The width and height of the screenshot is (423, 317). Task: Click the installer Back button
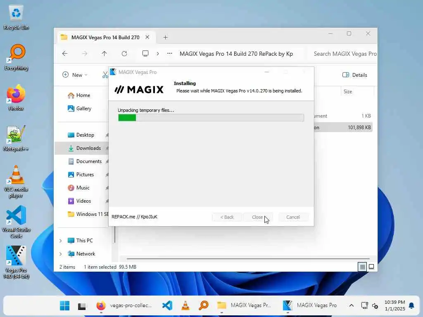(x=227, y=217)
